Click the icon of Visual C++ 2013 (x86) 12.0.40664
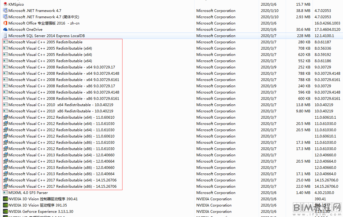 click(x=5, y=174)
